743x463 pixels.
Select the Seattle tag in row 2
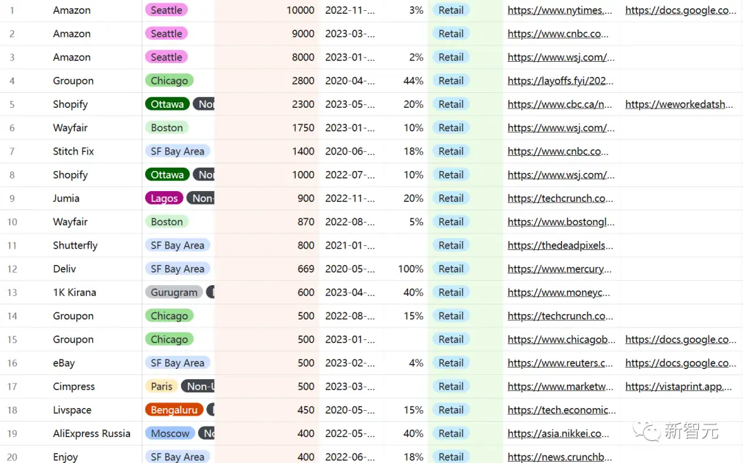pos(166,34)
